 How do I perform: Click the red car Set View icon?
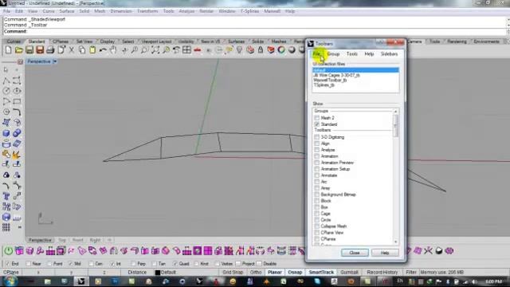pyautogui.click(x=198, y=50)
